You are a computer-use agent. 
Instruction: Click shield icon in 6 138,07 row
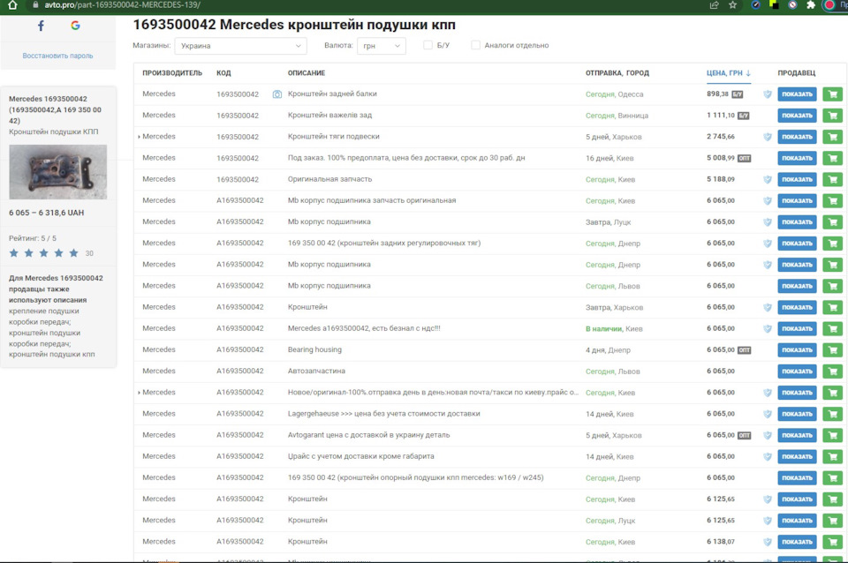[768, 542]
